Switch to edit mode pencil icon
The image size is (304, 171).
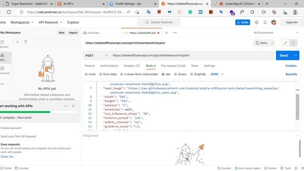(x=285, y=43)
